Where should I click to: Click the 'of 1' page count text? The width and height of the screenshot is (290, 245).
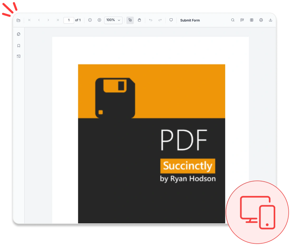click(x=78, y=20)
